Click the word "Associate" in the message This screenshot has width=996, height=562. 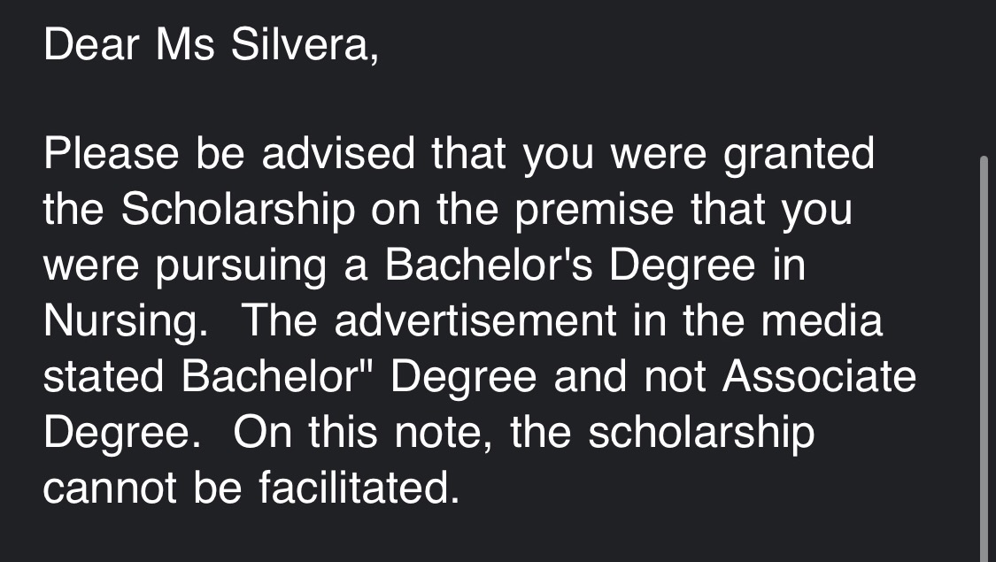pyautogui.click(x=819, y=377)
